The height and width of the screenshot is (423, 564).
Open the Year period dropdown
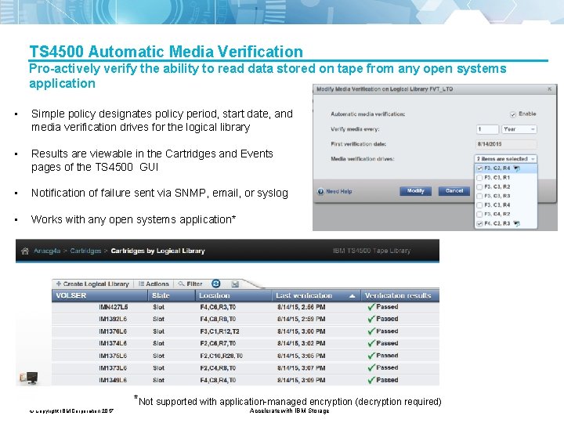pyautogui.click(x=519, y=129)
